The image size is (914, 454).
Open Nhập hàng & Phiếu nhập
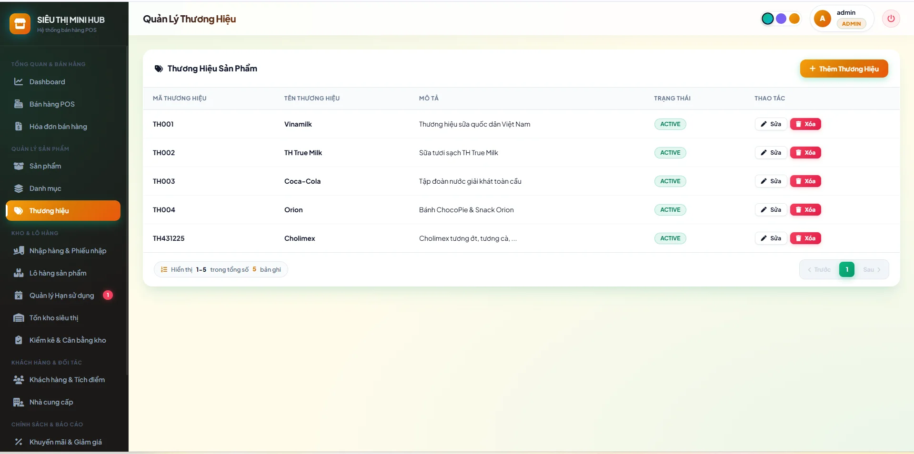[63, 251]
